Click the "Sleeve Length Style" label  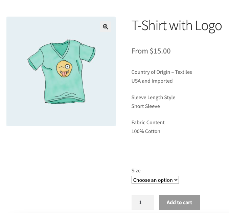pyautogui.click(x=153, y=98)
